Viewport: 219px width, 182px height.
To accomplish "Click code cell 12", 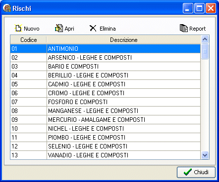I will click(28, 146).
